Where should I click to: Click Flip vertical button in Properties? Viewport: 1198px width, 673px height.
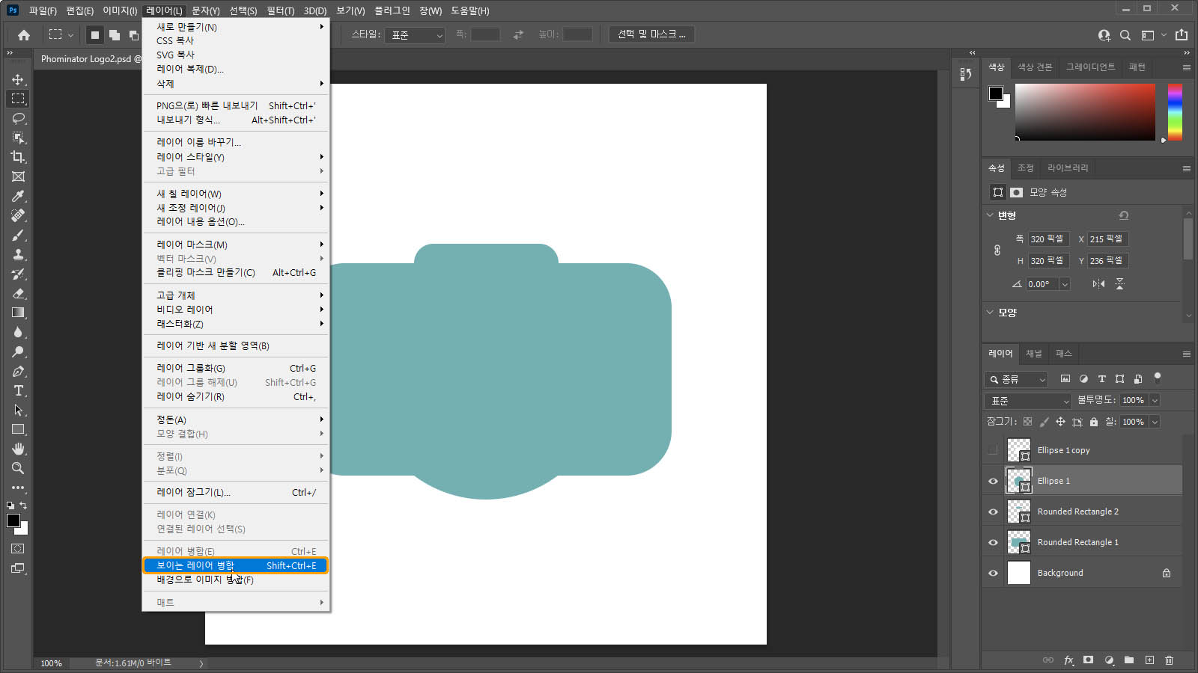tap(1119, 284)
